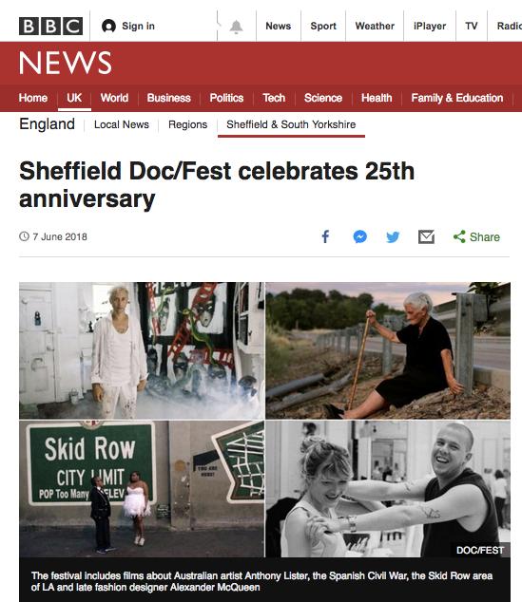Share article on Twitter icon
Viewport: 522px width, 602px height.
tap(393, 236)
